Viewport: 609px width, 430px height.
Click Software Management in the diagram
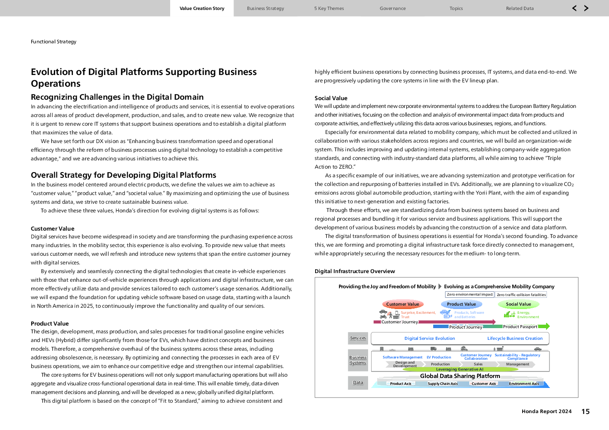click(x=402, y=358)
